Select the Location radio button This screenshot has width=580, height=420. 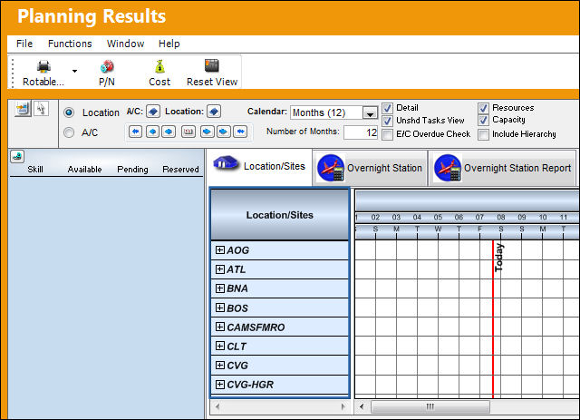(x=69, y=112)
